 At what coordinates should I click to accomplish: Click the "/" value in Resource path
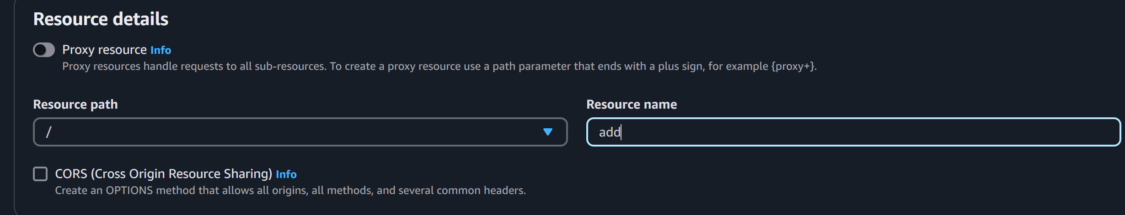[x=48, y=132]
